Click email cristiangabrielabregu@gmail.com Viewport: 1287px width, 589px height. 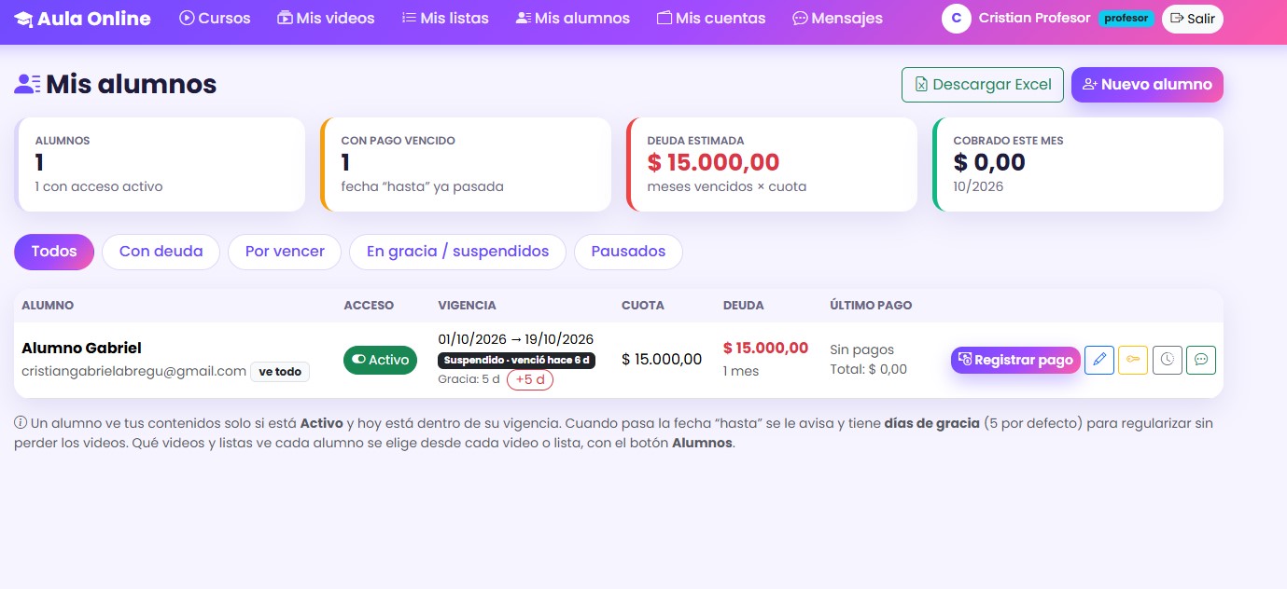pyautogui.click(x=133, y=371)
